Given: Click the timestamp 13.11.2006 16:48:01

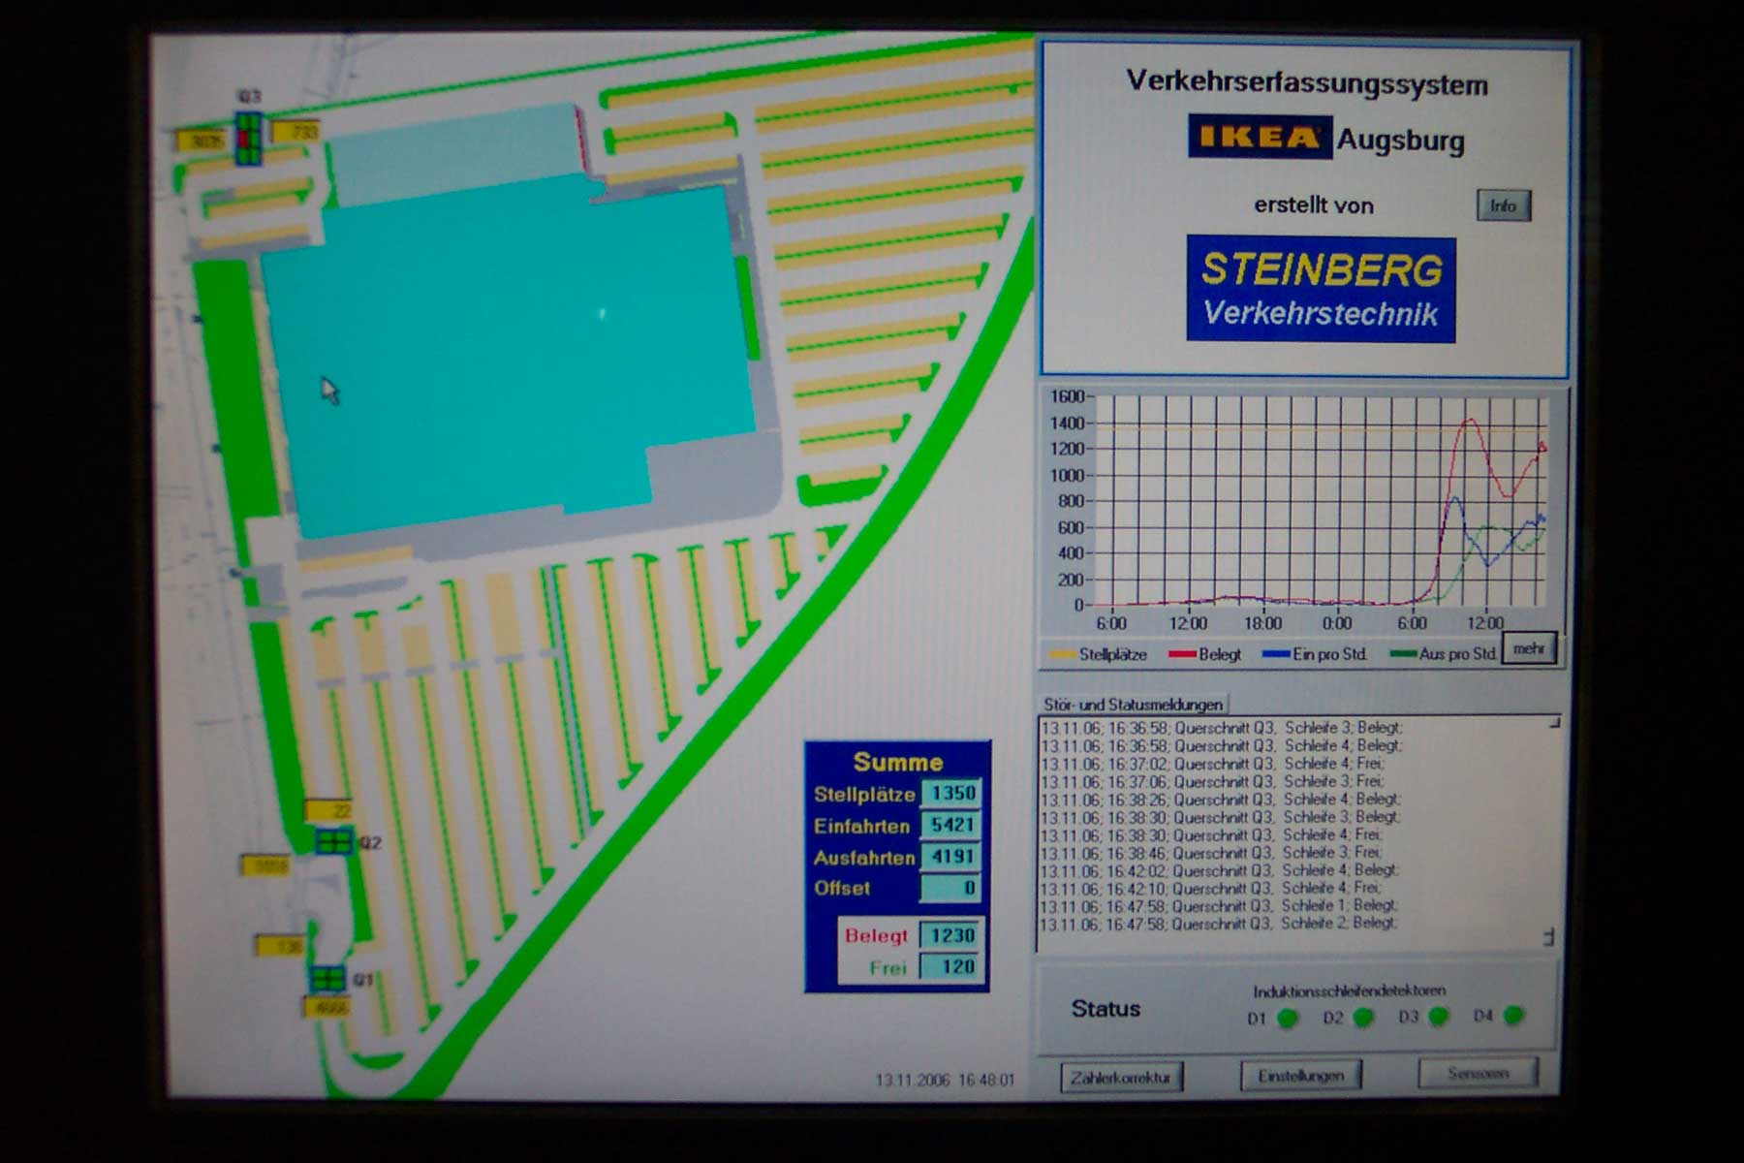Looking at the screenshot, I should pos(945,1080).
